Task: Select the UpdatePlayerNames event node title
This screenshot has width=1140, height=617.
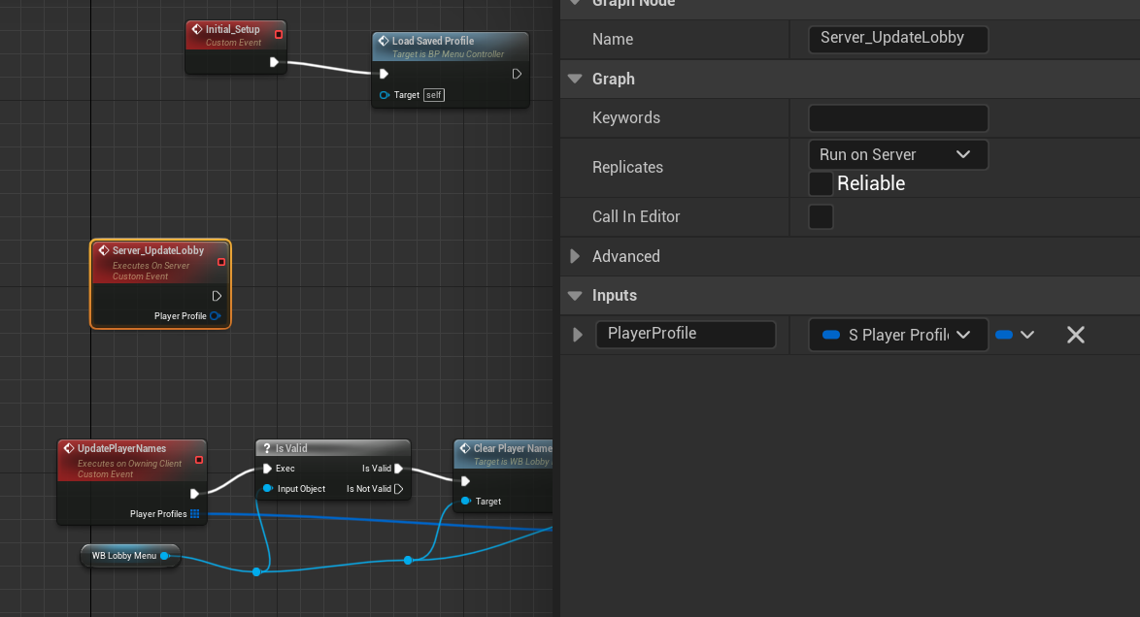Action: [121, 448]
